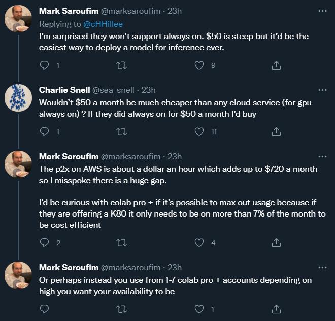View Charlie Snell's profile avatar
Image resolution: width=335 pixels, height=321 pixels.
[x=18, y=98]
